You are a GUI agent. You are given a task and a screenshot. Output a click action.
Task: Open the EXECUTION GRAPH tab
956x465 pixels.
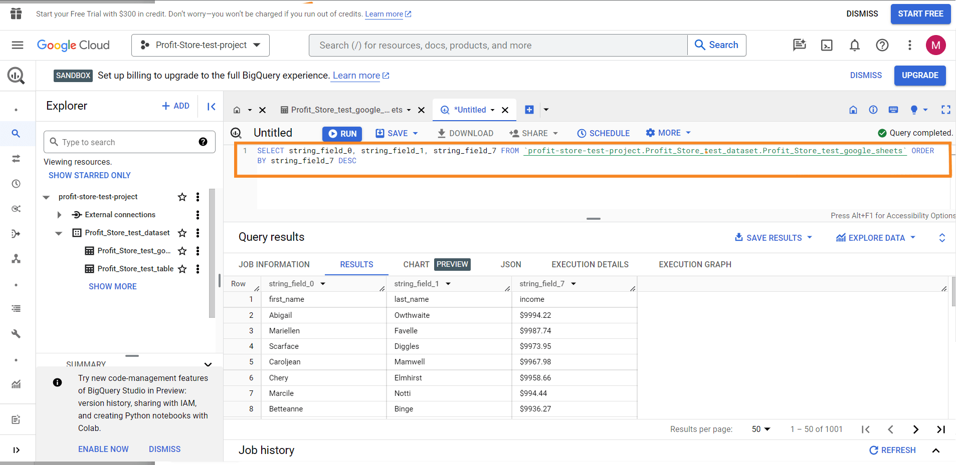[695, 264]
